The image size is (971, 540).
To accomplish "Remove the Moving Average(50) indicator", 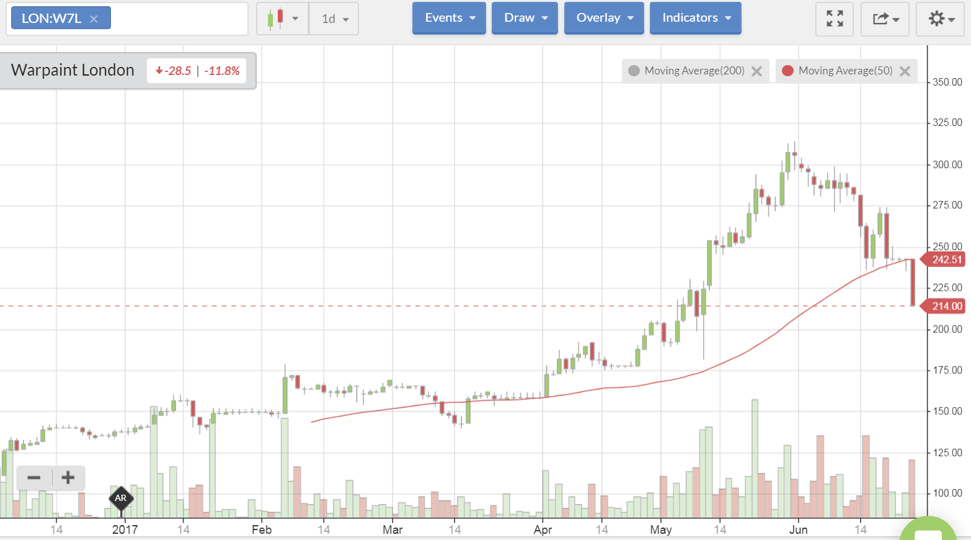I will coord(905,71).
